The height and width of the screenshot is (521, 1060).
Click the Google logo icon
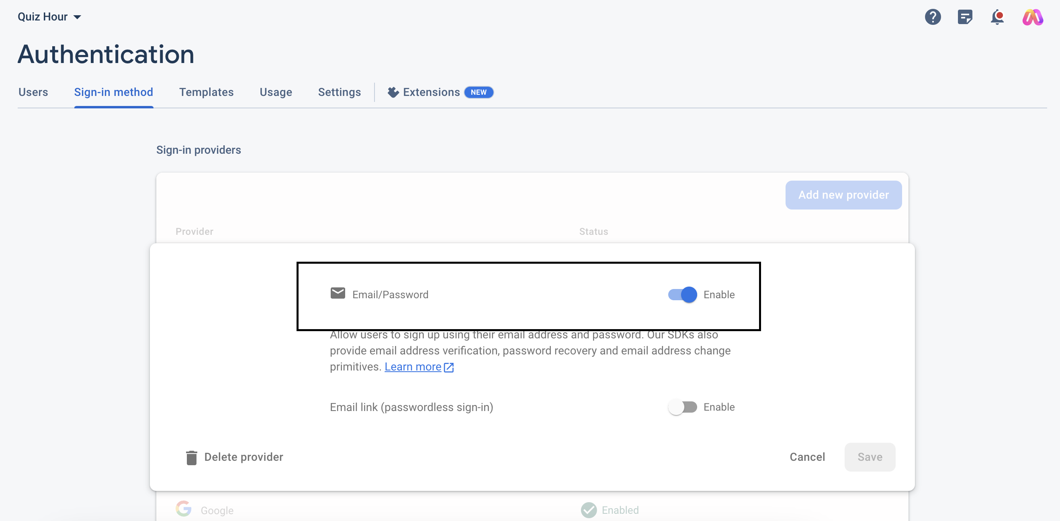[x=184, y=509]
